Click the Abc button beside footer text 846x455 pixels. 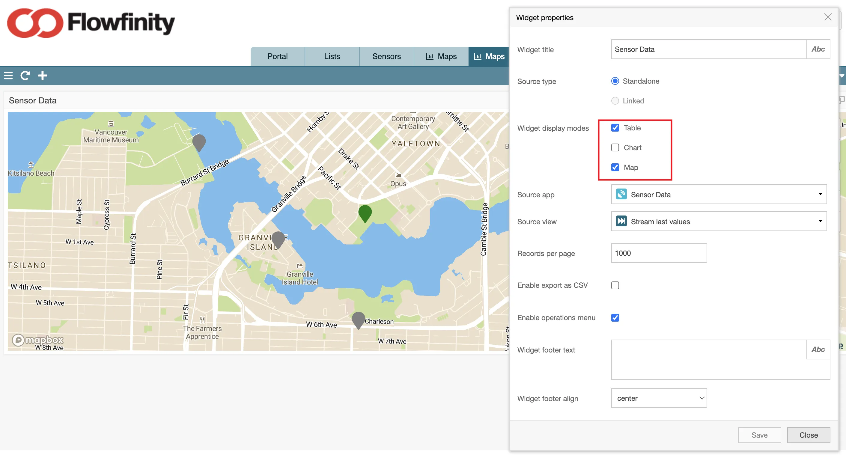coord(818,349)
